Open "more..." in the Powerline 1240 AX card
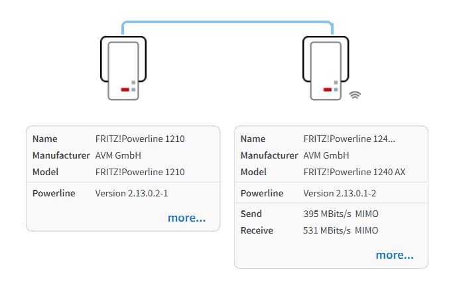Image resolution: width=451 pixels, height=290 pixels. coord(394,255)
